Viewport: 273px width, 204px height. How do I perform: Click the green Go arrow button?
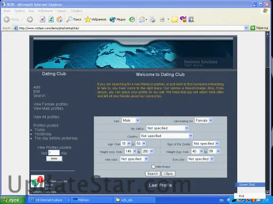(x=253, y=28)
